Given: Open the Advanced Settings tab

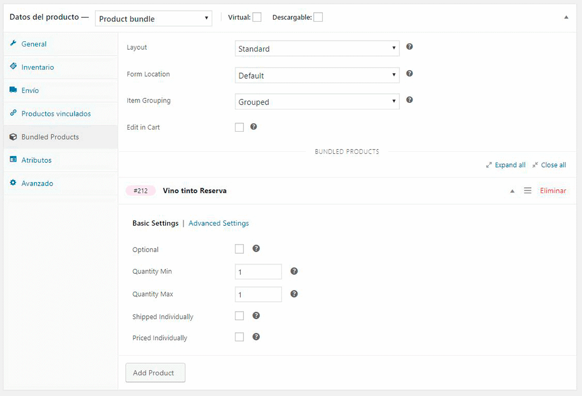Looking at the screenshot, I should 219,223.
